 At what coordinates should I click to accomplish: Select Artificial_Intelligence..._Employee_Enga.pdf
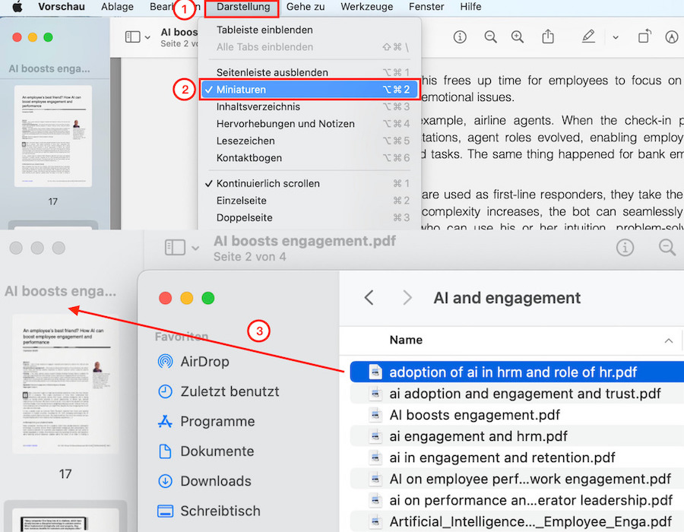pos(517,521)
